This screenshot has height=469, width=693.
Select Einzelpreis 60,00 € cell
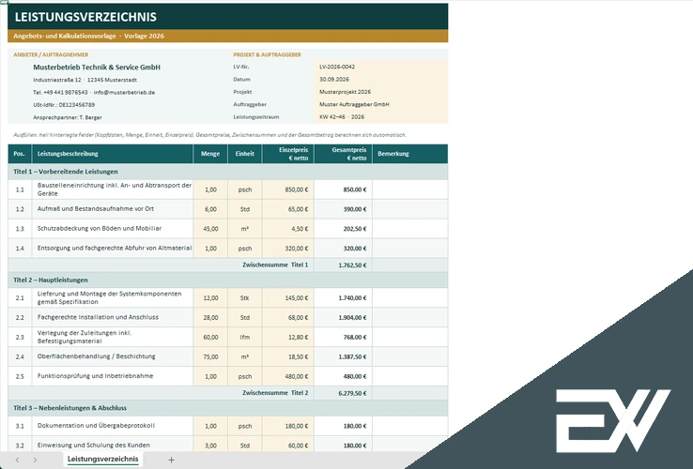point(288,446)
